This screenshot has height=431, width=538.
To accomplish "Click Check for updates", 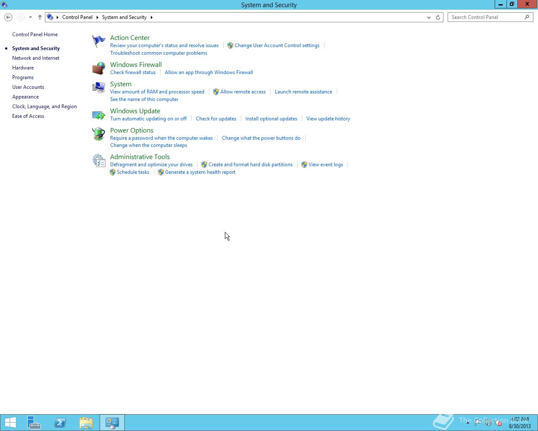I will click(x=216, y=119).
